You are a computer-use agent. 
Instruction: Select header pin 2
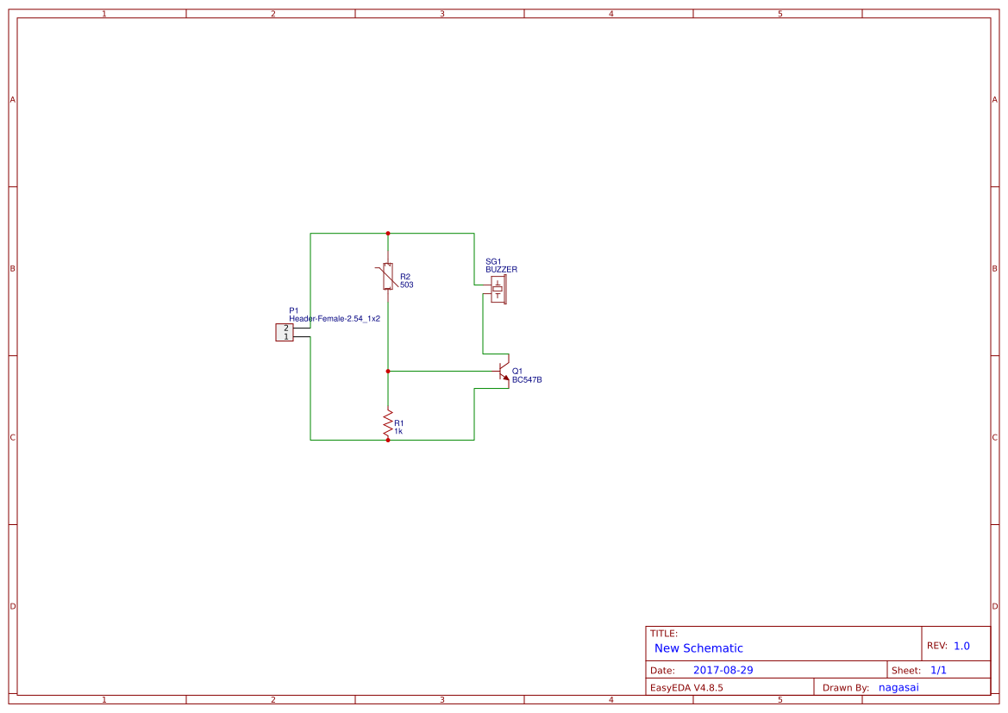click(x=286, y=328)
